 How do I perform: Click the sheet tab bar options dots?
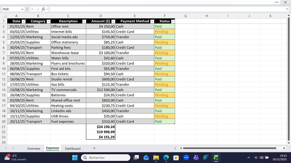point(175,148)
